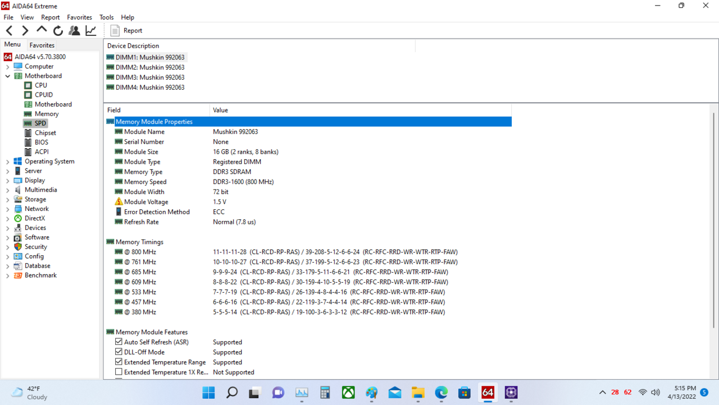Image resolution: width=719 pixels, height=405 pixels.
Task: Open the Chipset page in the sidebar
Action: 45,132
